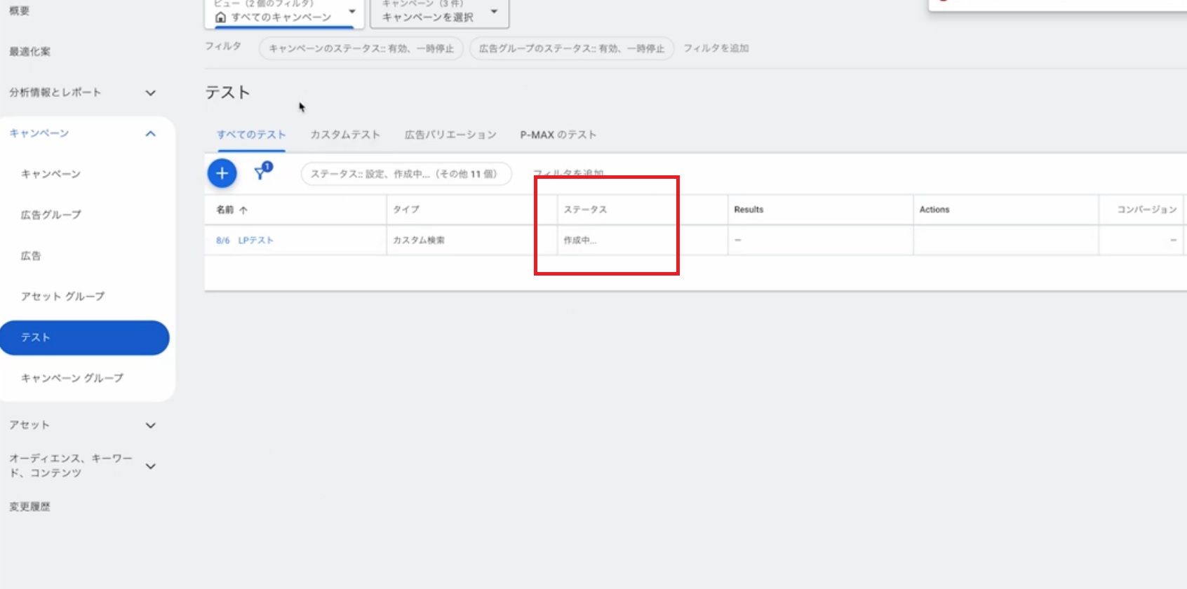Click フィルタを追加 in the top filter bar
This screenshot has height=589, width=1187.
tap(716, 48)
